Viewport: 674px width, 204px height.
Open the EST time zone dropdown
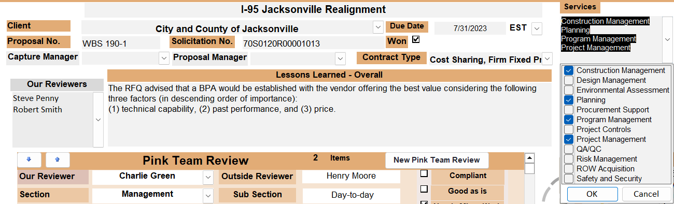click(537, 29)
